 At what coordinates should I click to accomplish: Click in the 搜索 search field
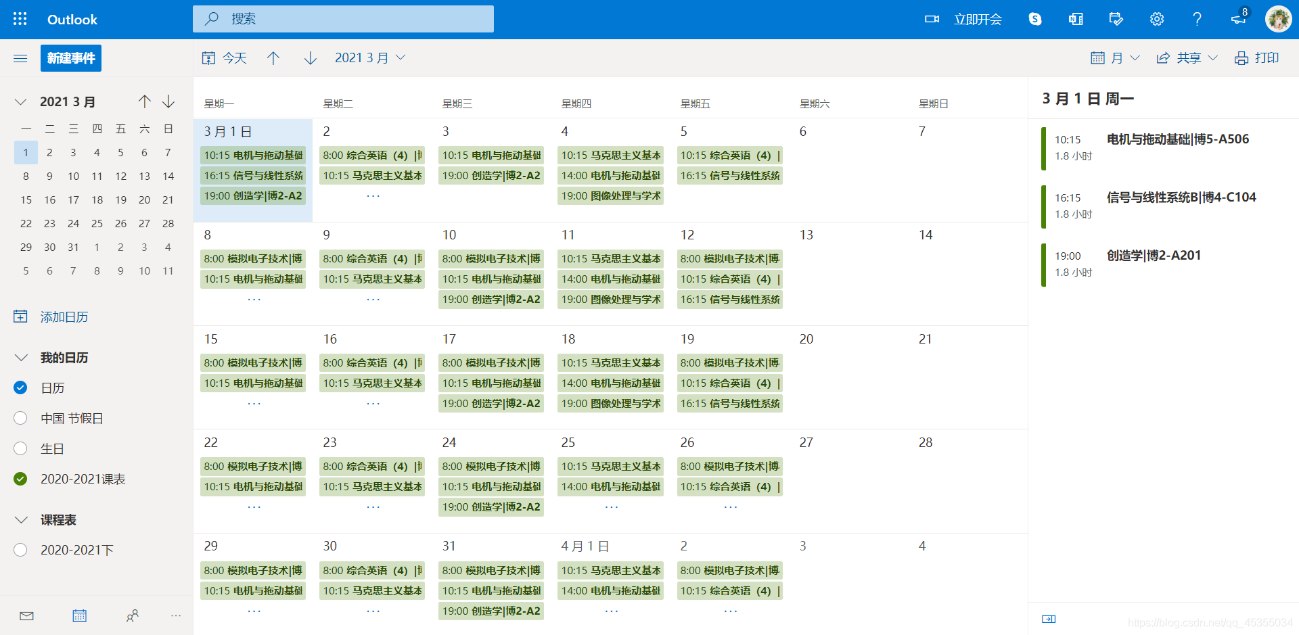343,19
